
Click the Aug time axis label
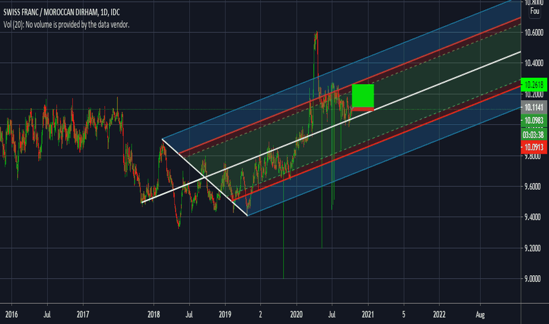[480, 314]
